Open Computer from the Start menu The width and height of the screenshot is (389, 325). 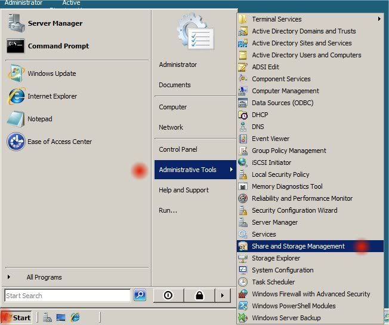(173, 107)
